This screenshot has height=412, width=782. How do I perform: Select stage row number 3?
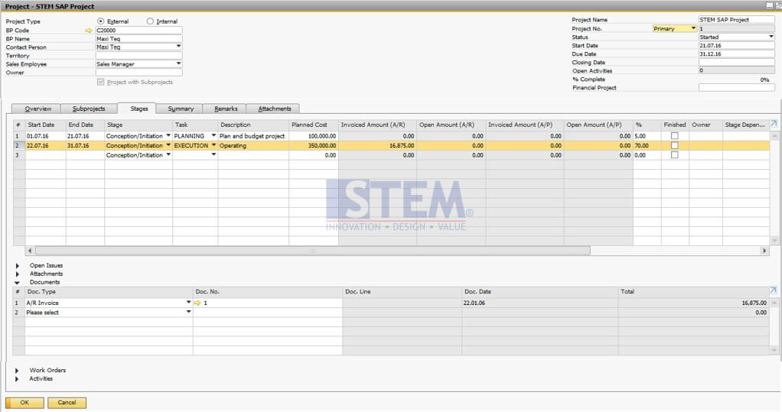pos(18,155)
